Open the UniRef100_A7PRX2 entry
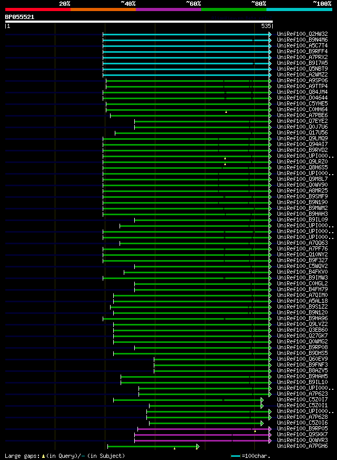The width and height of the screenshot is (337, 460). point(302,57)
